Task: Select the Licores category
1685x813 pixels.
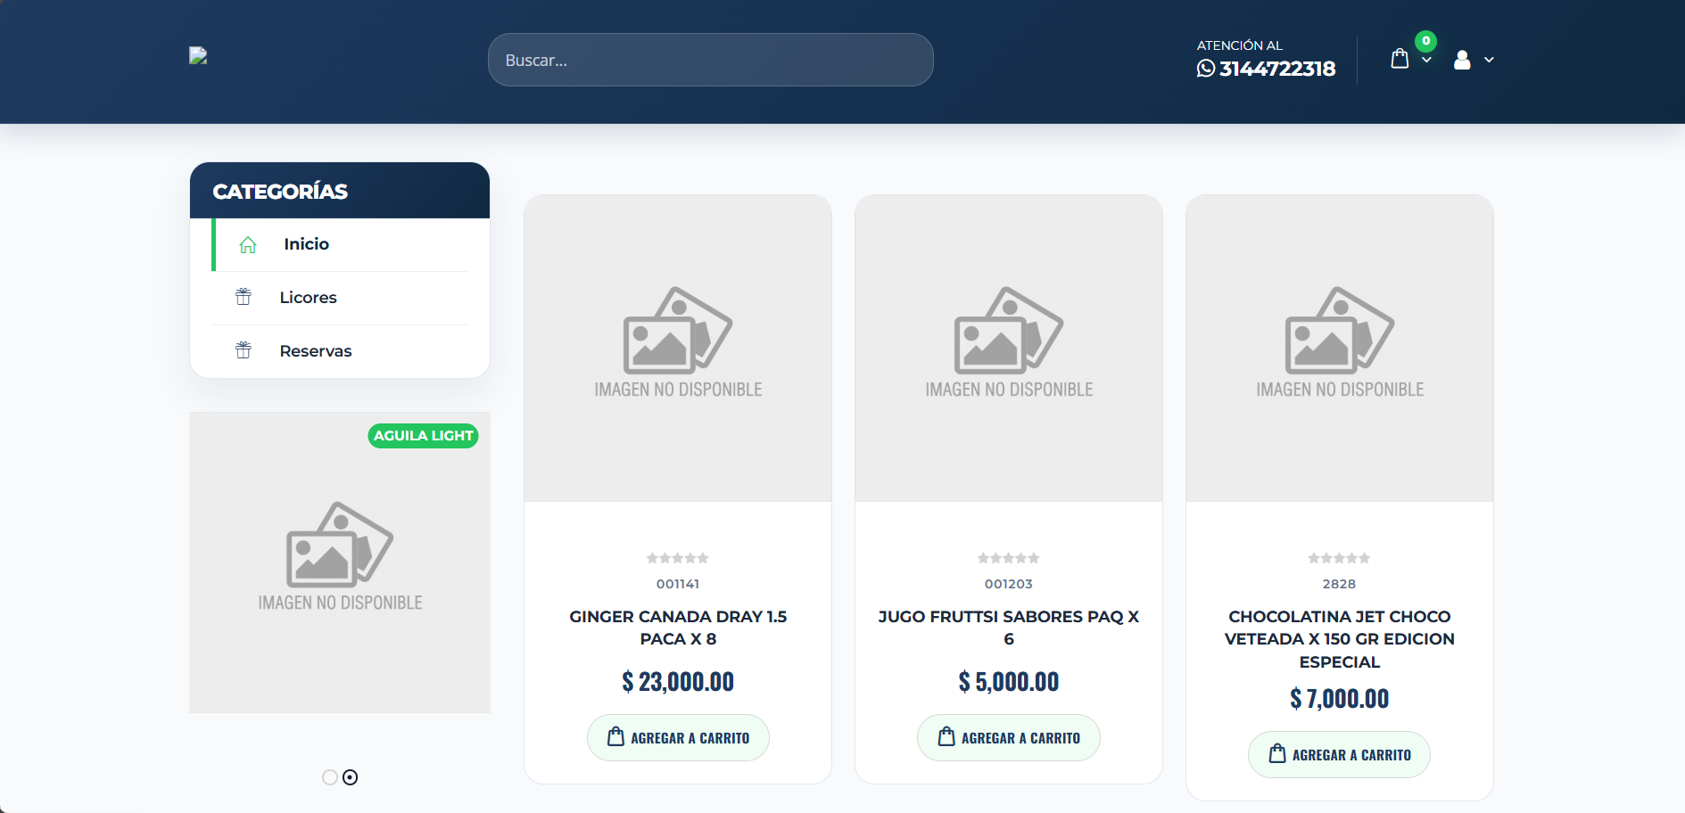Action: pos(308,297)
